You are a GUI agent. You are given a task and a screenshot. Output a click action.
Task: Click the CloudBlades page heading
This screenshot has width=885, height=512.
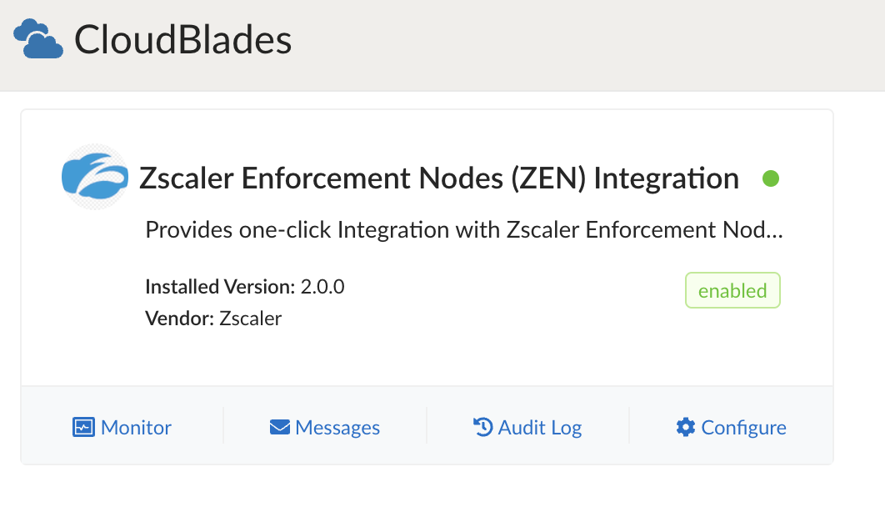click(183, 40)
